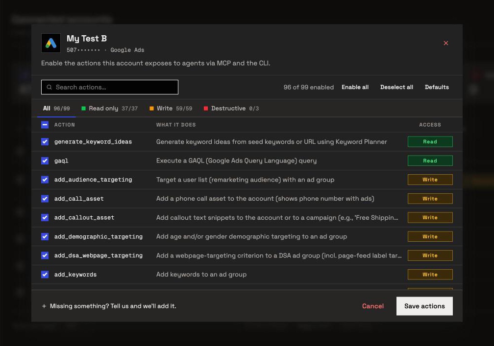The image size is (494, 346).
Task: Uncheck the add_keywords checkbox
Action: pyautogui.click(x=45, y=275)
